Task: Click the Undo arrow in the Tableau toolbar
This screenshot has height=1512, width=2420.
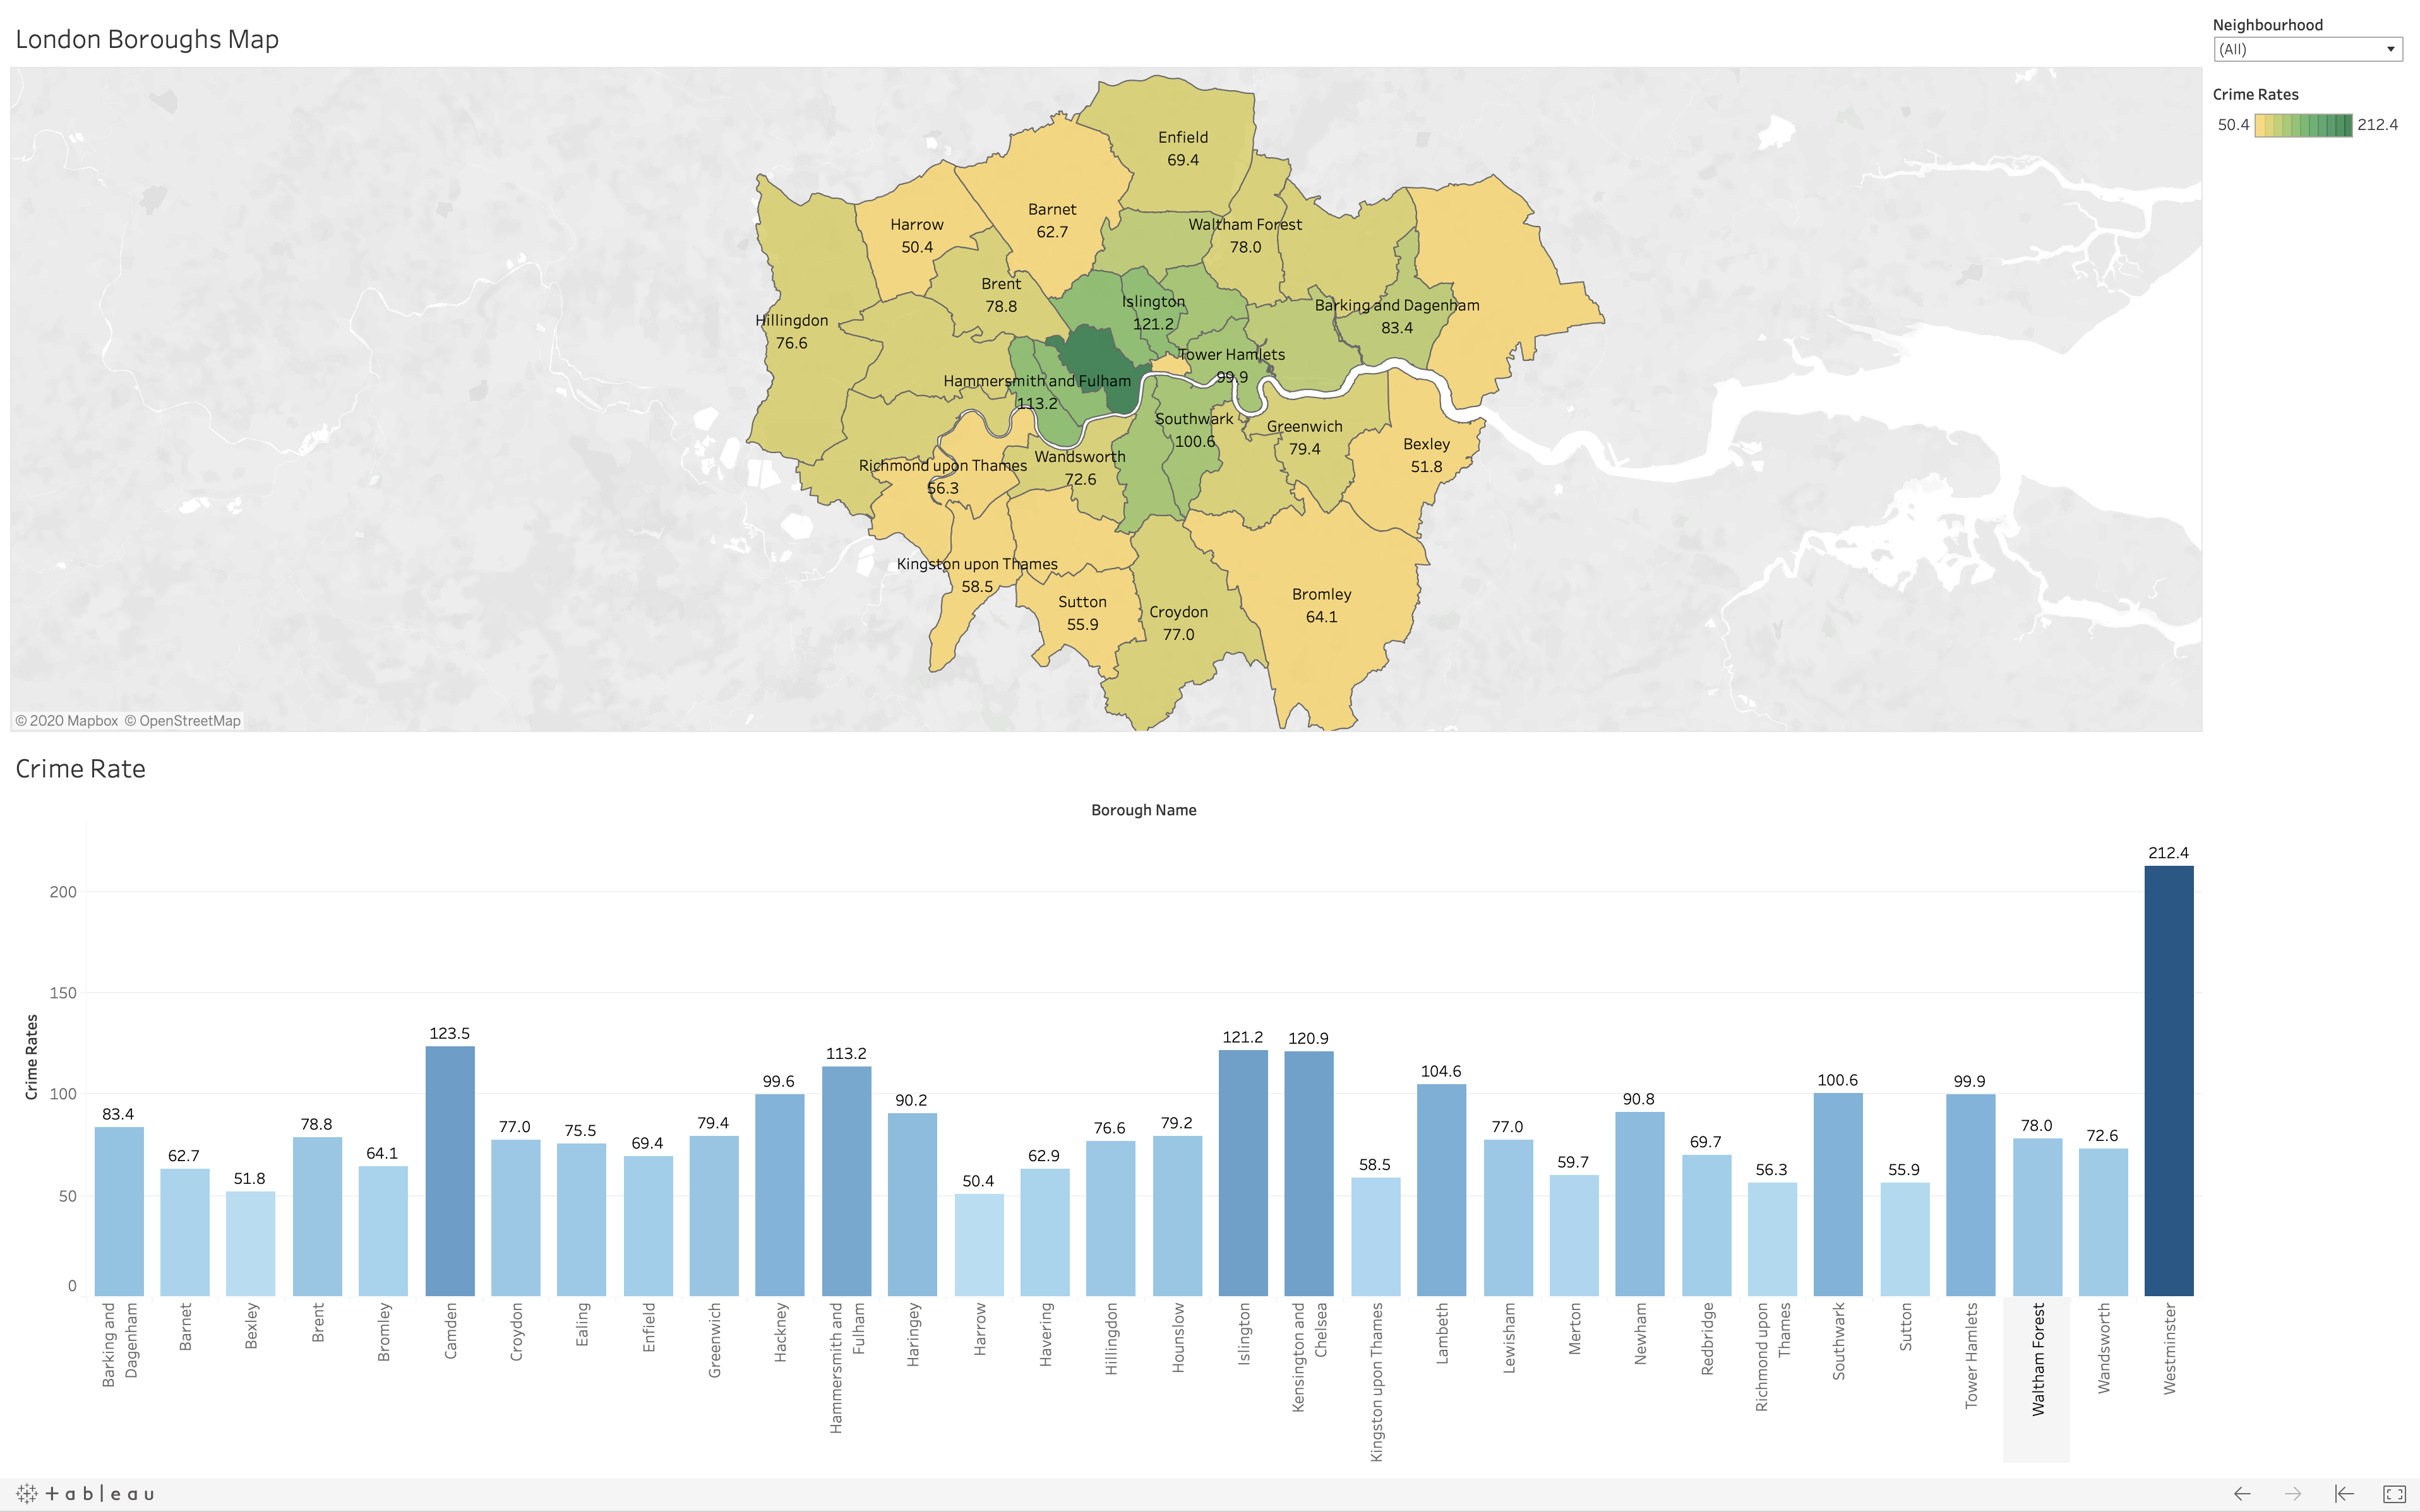Action: [x=2242, y=1494]
